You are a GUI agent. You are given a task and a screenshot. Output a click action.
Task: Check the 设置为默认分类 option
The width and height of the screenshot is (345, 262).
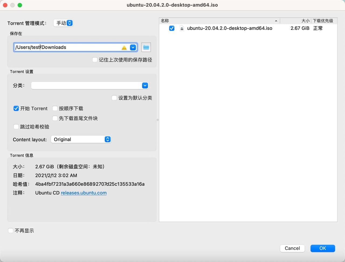click(x=114, y=98)
